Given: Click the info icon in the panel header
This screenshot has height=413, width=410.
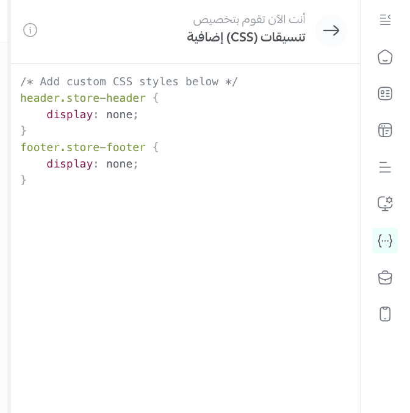Looking at the screenshot, I should point(30,30).
